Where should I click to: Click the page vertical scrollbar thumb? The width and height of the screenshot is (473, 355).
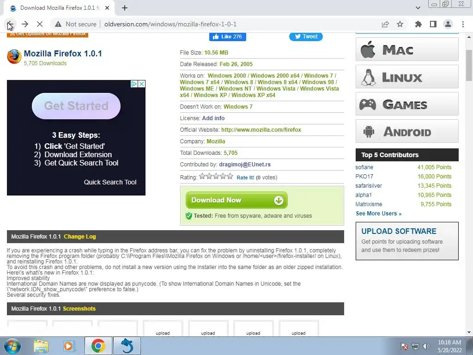[469, 66]
